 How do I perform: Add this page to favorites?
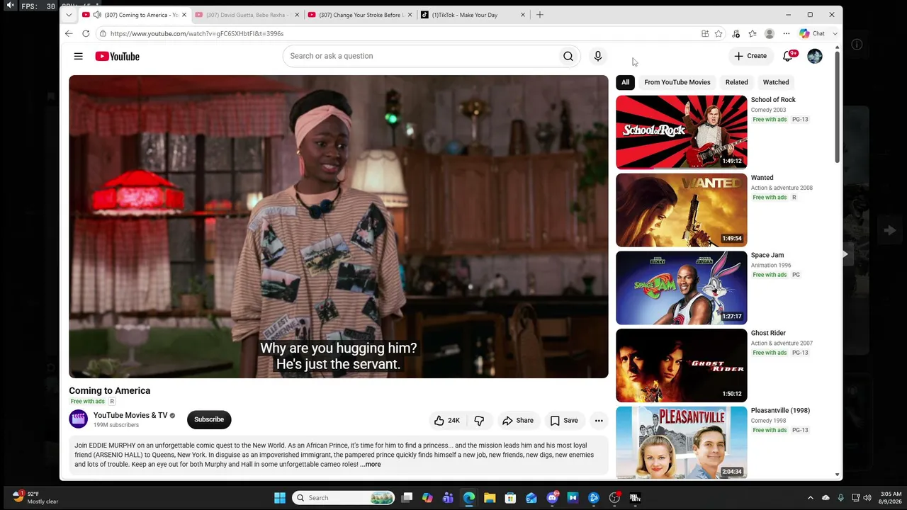click(x=719, y=33)
